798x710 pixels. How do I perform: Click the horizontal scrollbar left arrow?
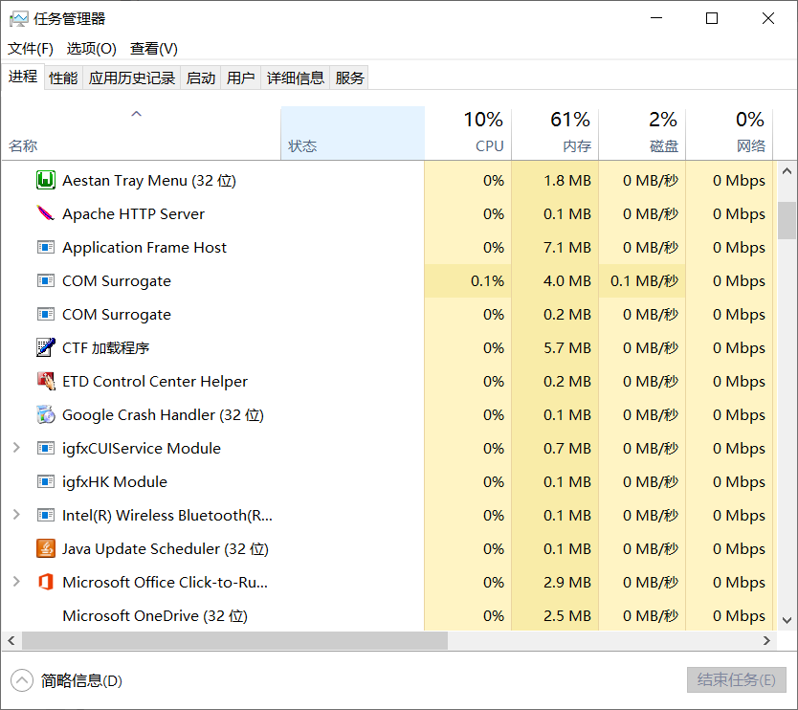click(x=11, y=641)
